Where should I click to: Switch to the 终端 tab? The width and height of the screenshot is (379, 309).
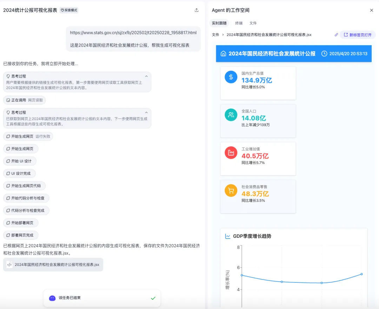(239, 23)
